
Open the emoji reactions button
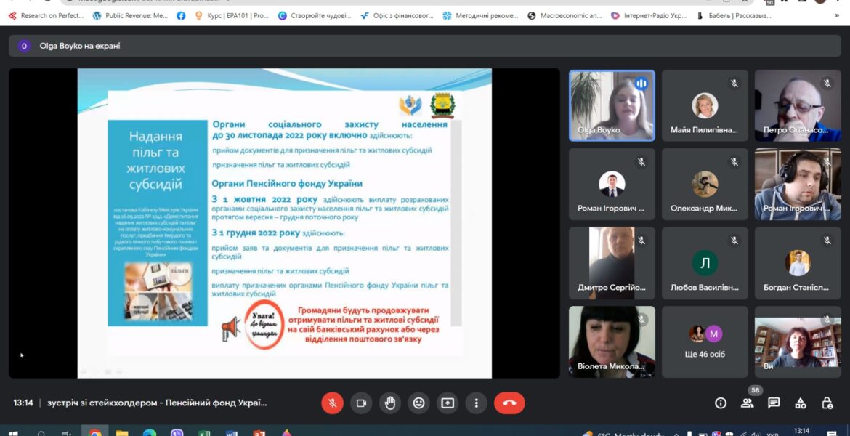(418, 403)
